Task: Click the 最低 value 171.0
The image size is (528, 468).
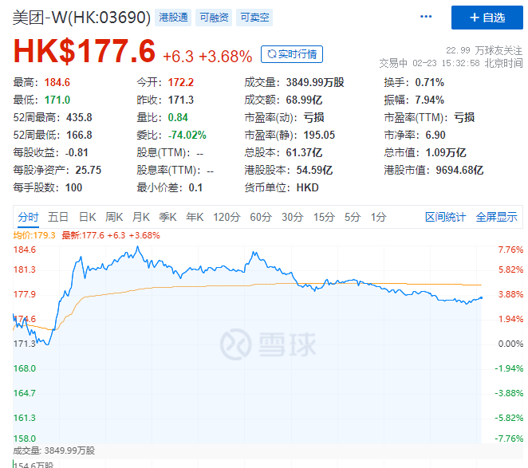Action: [x=57, y=100]
